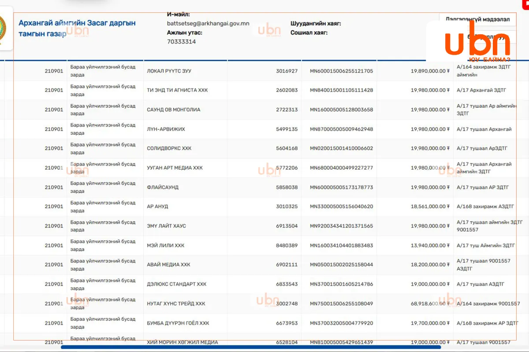This screenshot has height=352, width=529.
Task: Click the УУГАН АРТ МЕДИА ХХК row
Action: coord(264,168)
